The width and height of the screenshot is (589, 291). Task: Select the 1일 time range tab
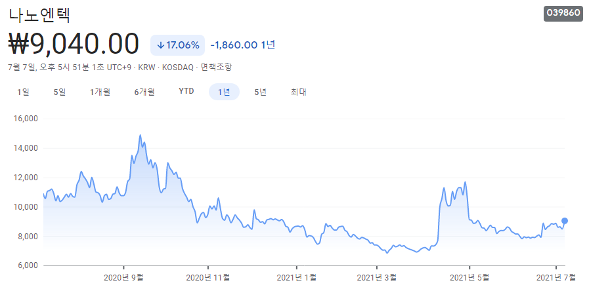tap(23, 92)
